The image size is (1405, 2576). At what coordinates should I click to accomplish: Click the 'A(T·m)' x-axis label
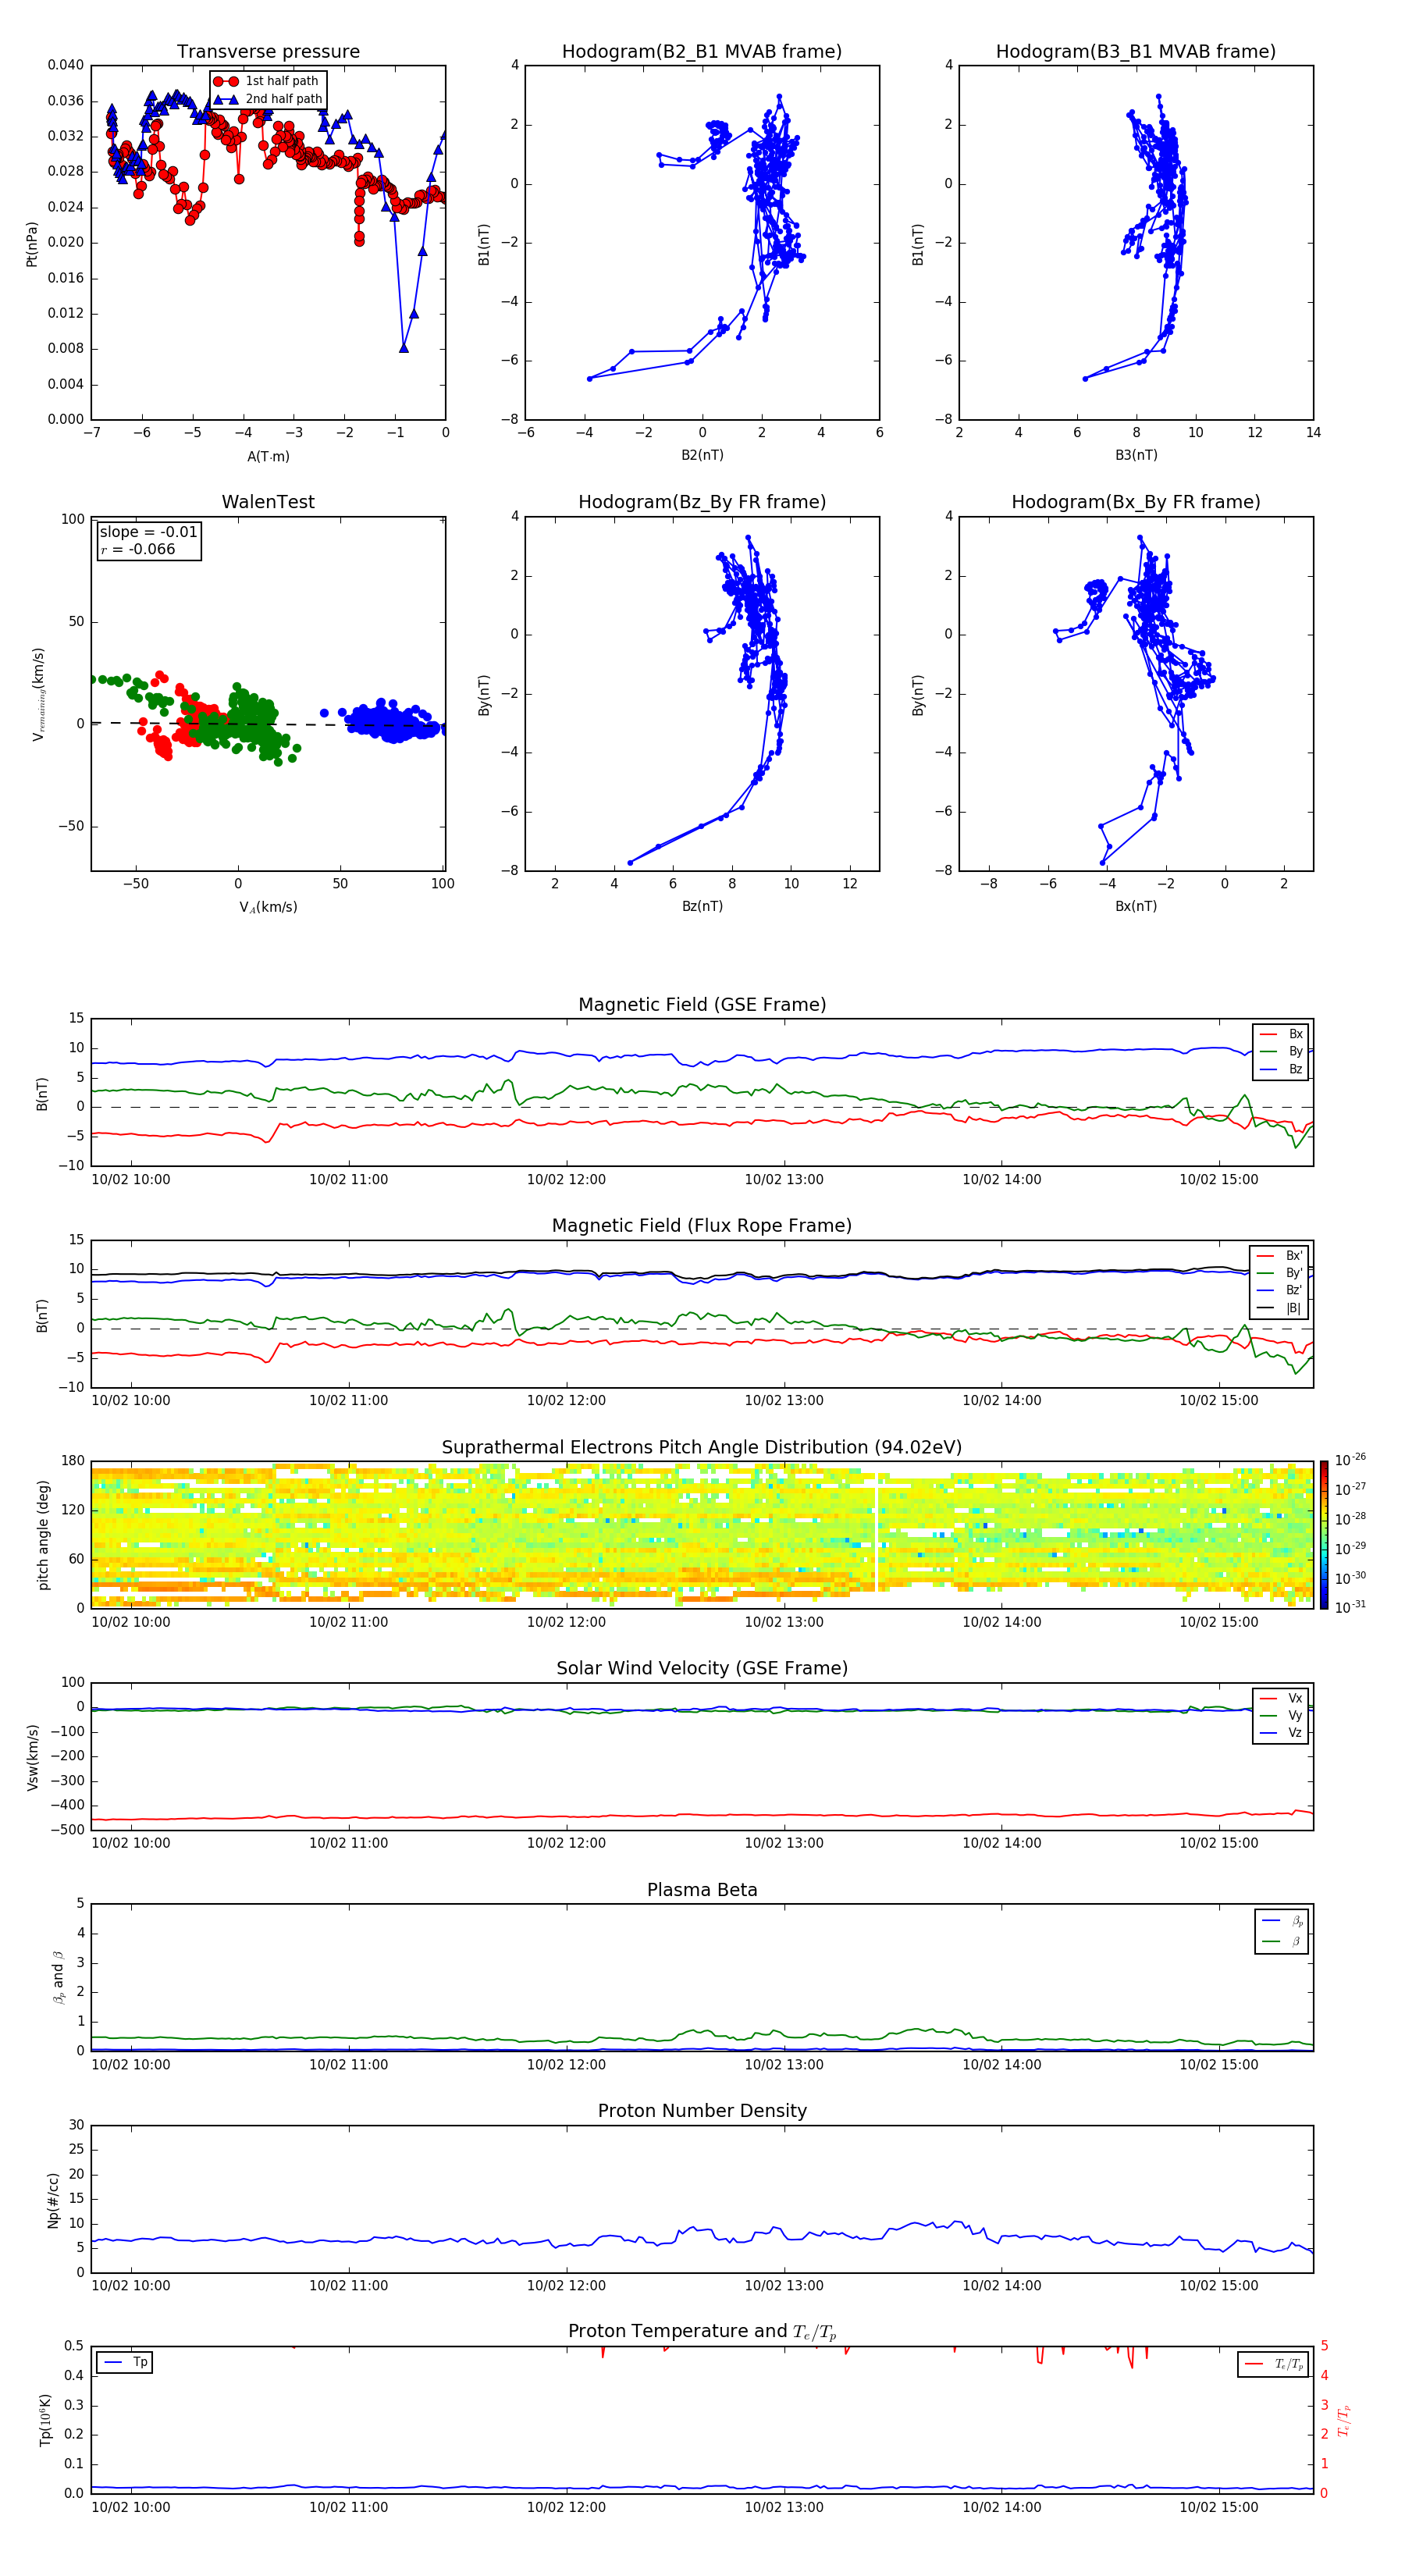(x=268, y=456)
